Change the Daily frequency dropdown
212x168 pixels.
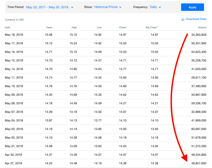click(155, 7)
